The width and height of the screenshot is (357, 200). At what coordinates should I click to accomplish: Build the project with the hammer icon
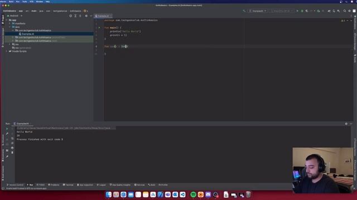pos(244,11)
